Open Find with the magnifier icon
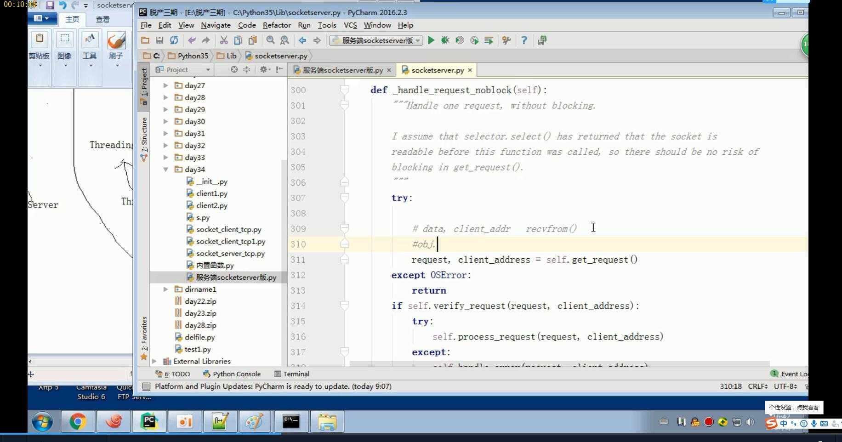Screen dimensions: 842x442 point(270,40)
